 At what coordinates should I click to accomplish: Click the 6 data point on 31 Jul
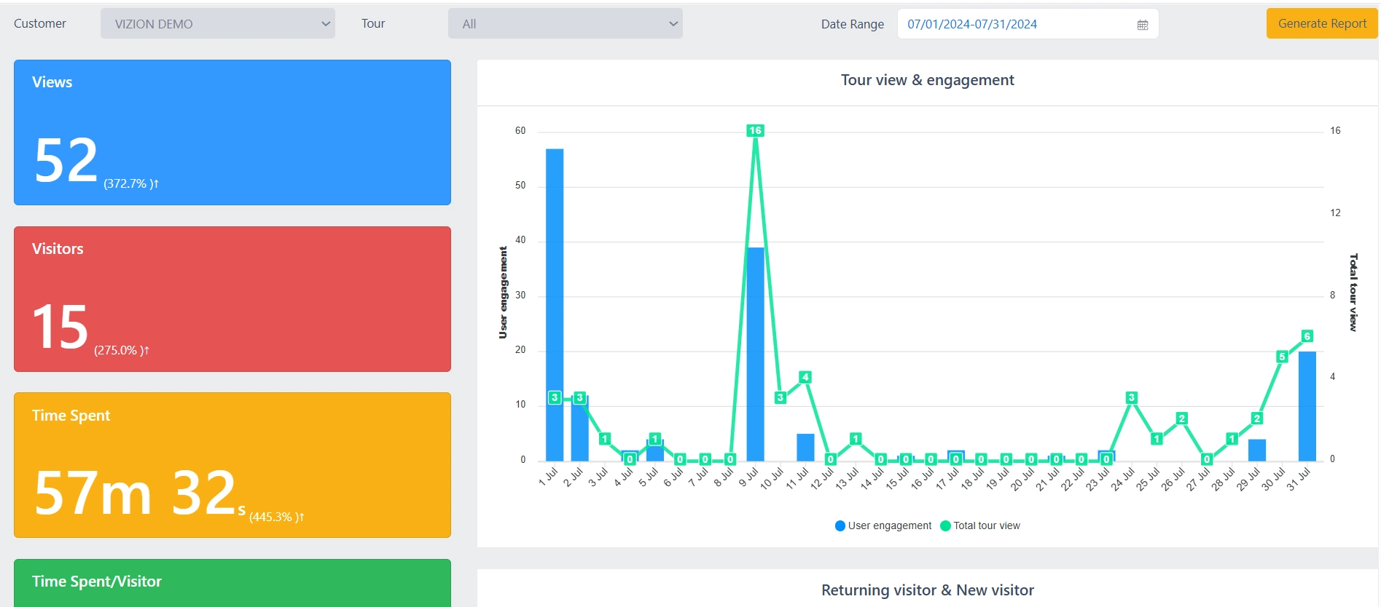coord(1307,336)
